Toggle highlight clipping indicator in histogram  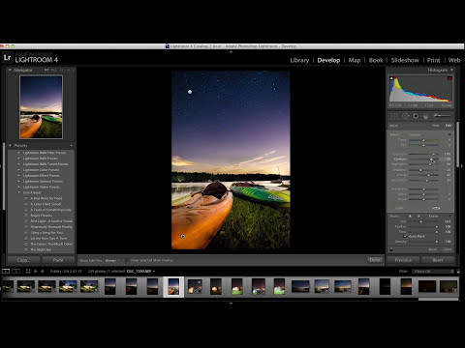click(x=449, y=78)
